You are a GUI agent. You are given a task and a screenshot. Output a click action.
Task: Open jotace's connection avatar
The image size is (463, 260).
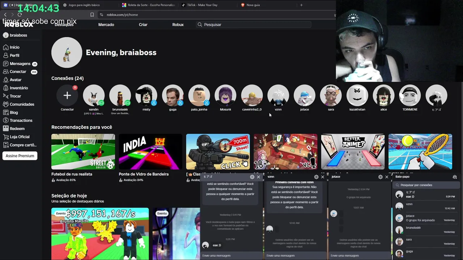[305, 95]
